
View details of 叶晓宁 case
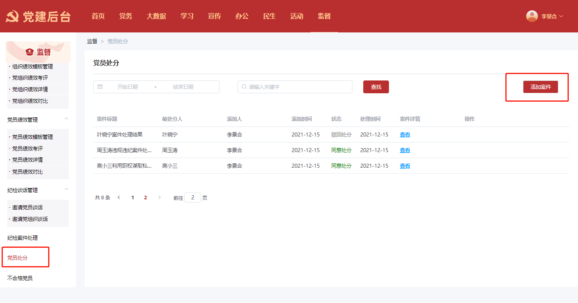(x=405, y=135)
